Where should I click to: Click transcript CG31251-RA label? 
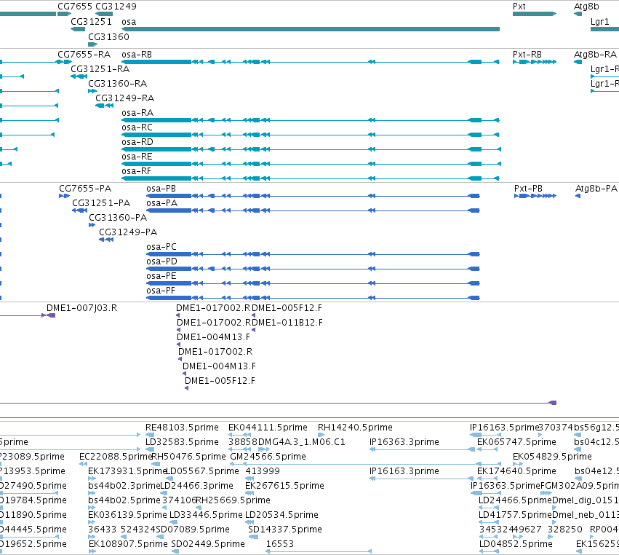tap(100, 69)
